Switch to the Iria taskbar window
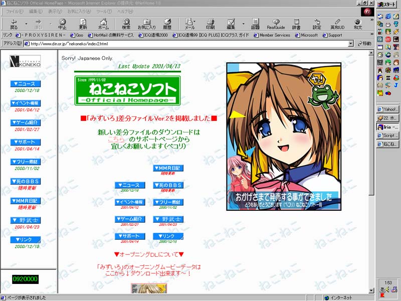This screenshot has width=401, height=301. 387,127
